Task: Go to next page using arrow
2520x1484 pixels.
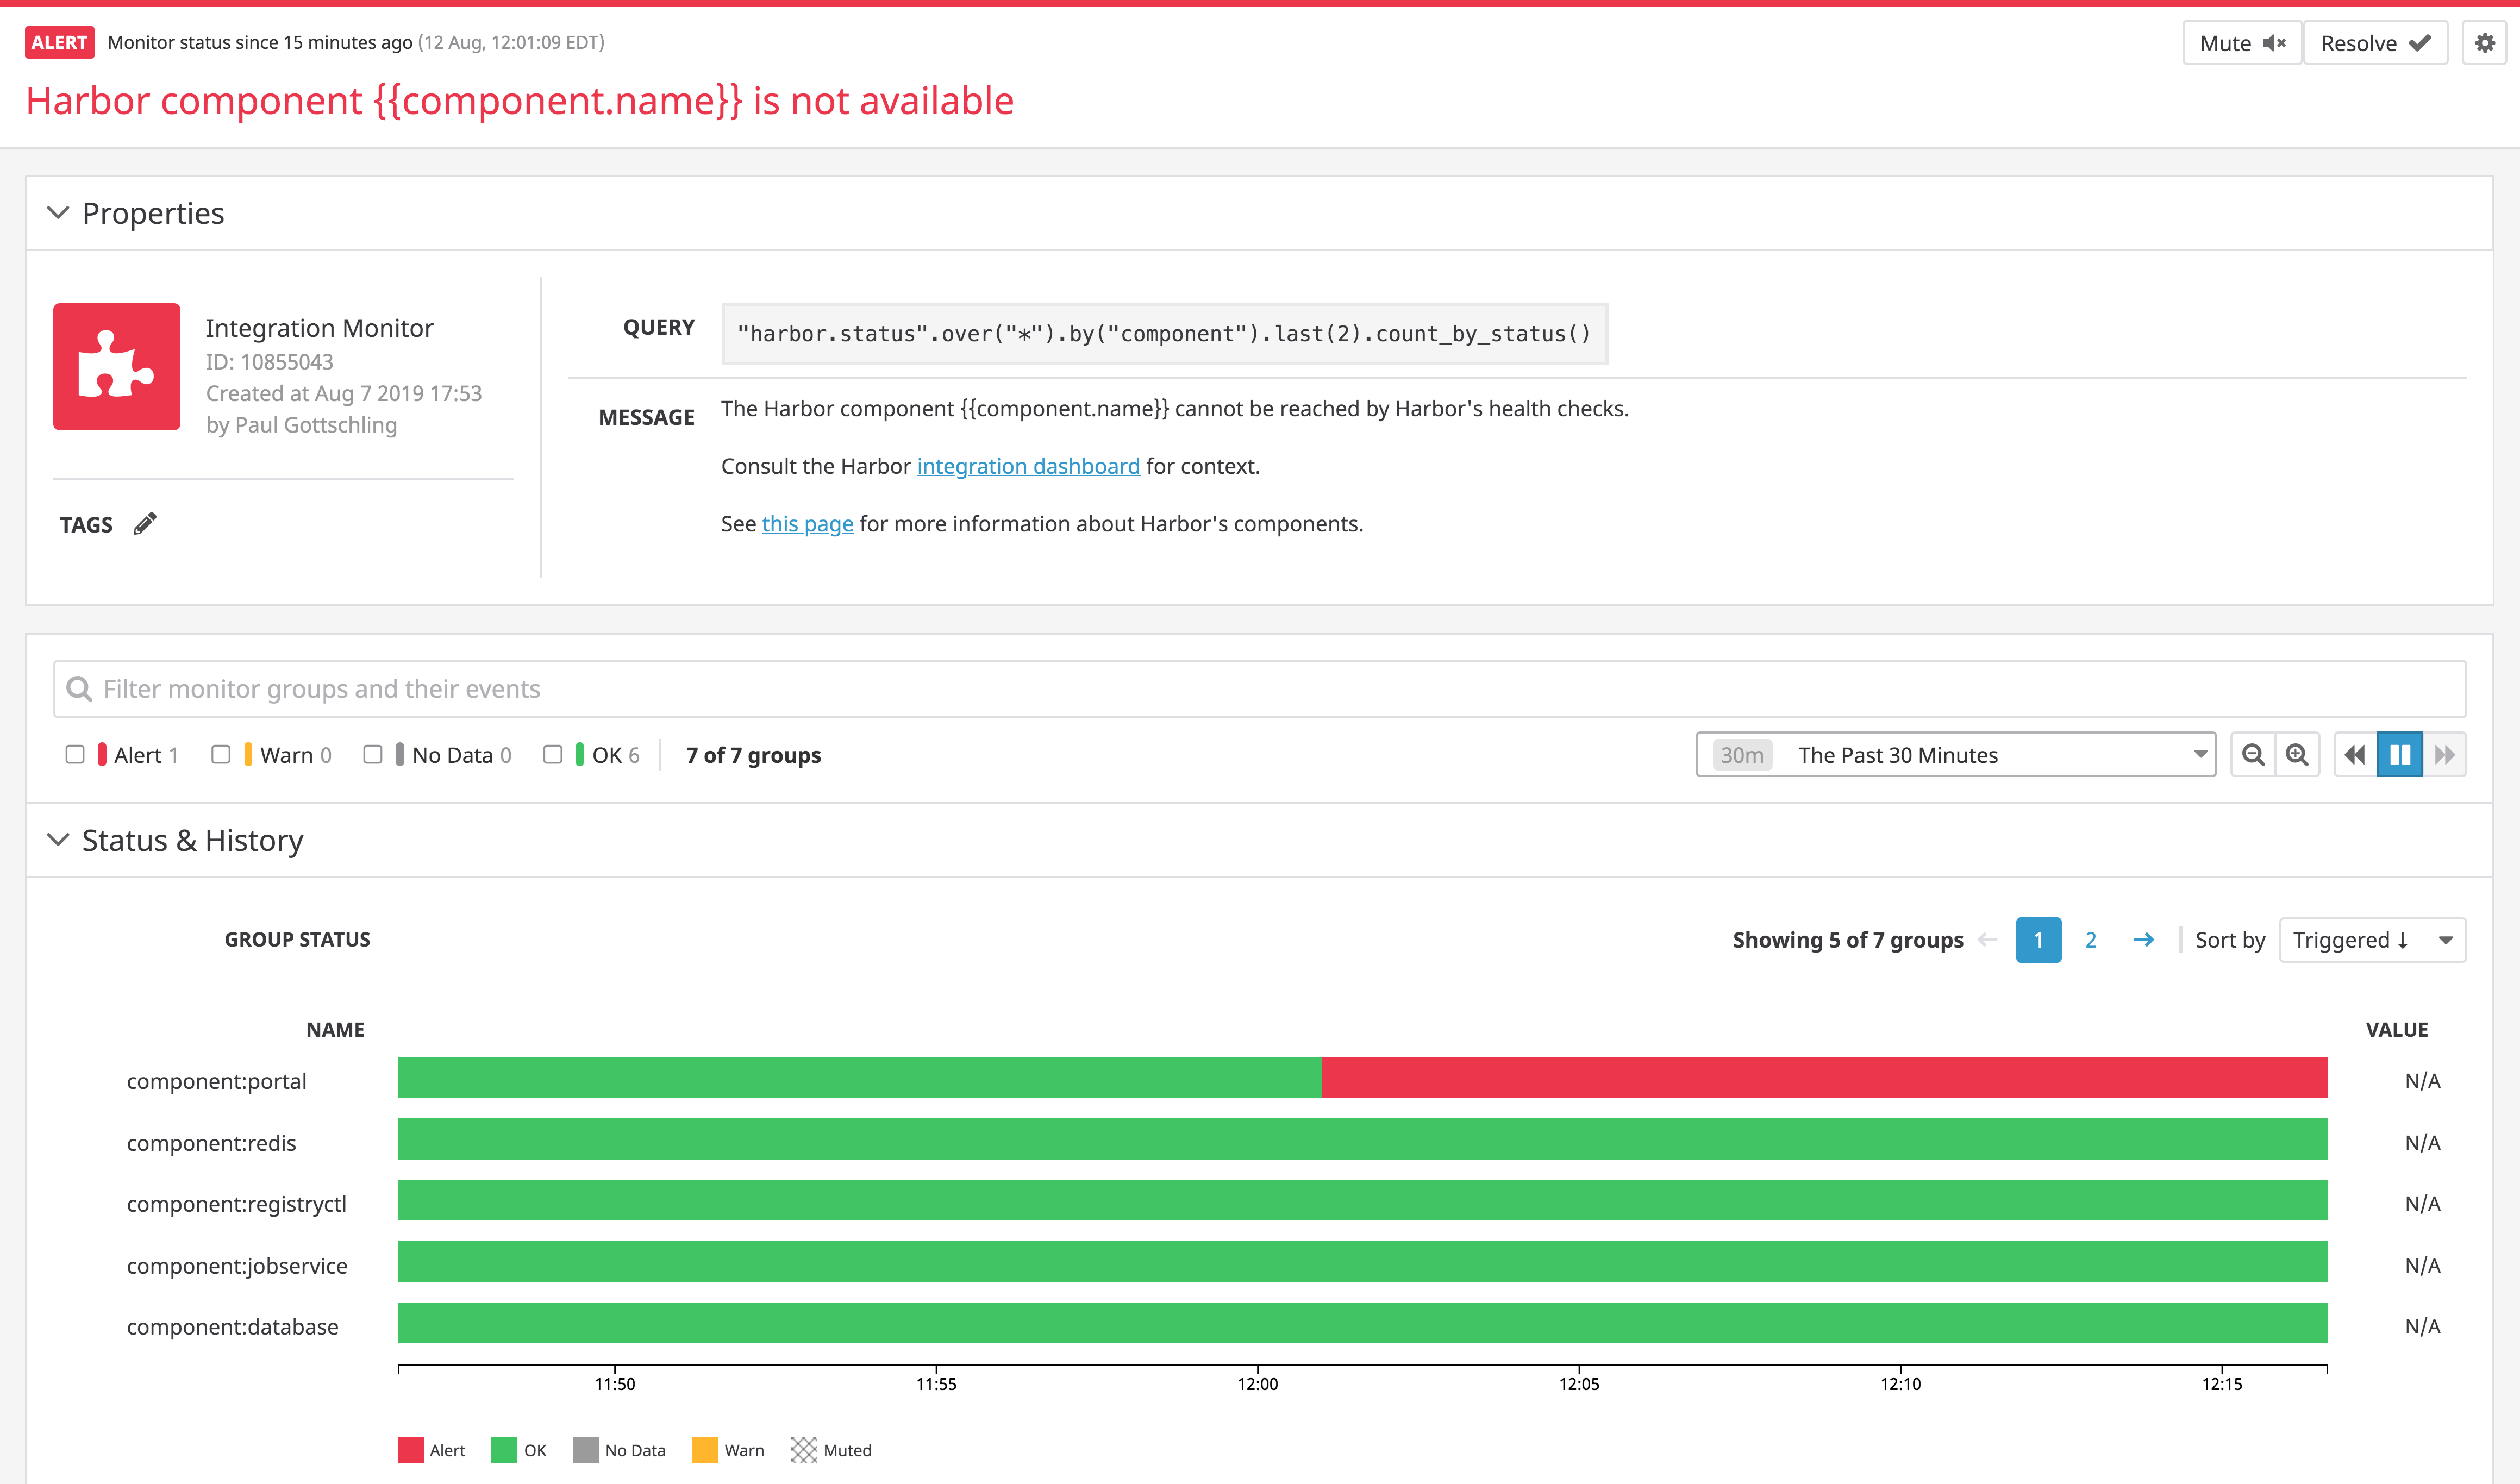Action: point(2143,940)
